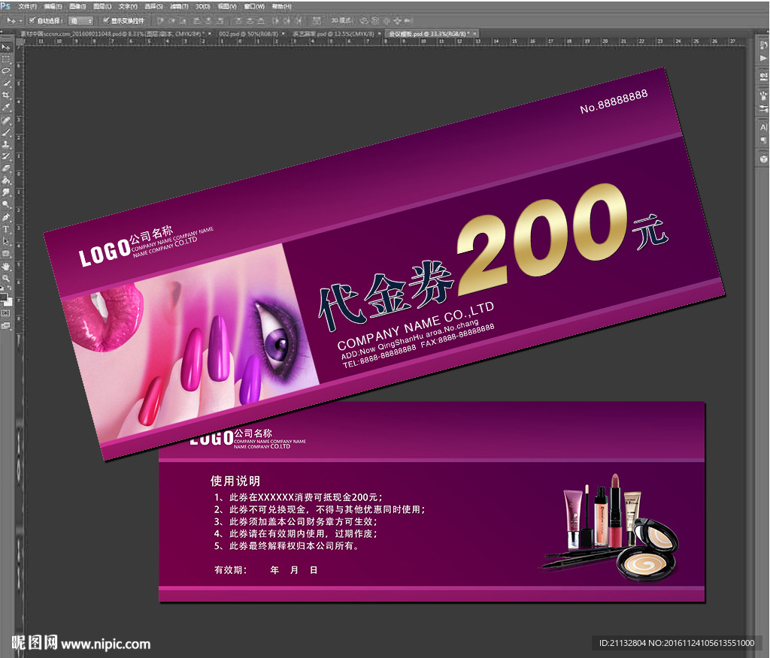Image resolution: width=770 pixels, height=658 pixels.
Task: Open the 3D(D) menu
Action: 202,6
